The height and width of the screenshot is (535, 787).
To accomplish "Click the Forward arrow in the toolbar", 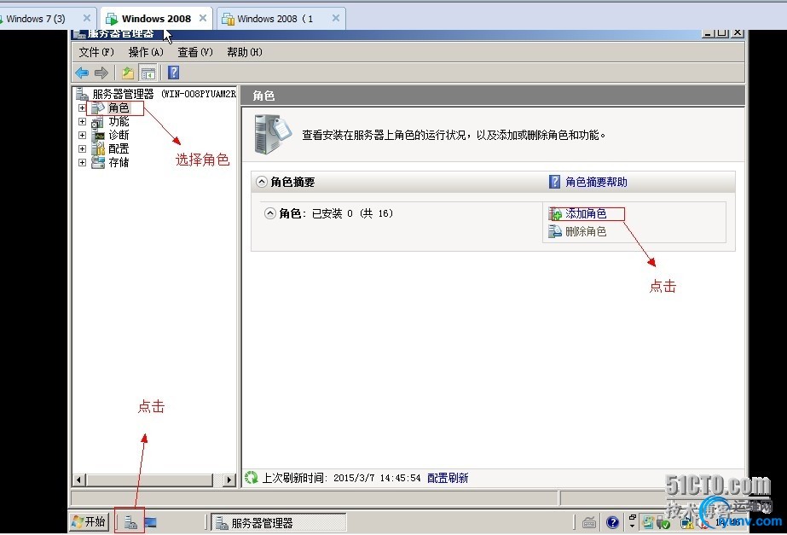I will (101, 73).
